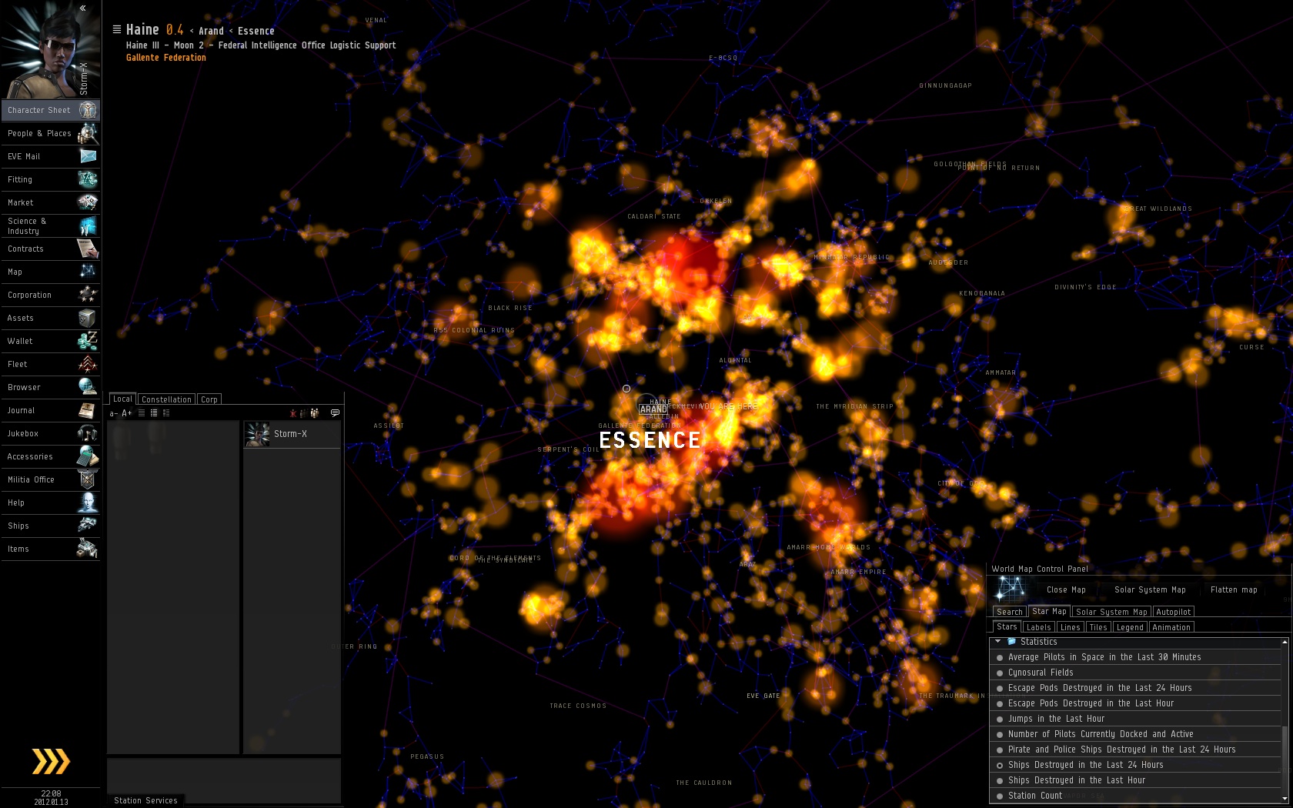1293x808 pixels.
Task: Select the Local chat tab
Action: 122,399
